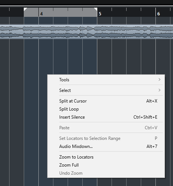Viewport: 173px width, 186px height.
Task: Choose Zoom to Locators
Action: [106, 157]
